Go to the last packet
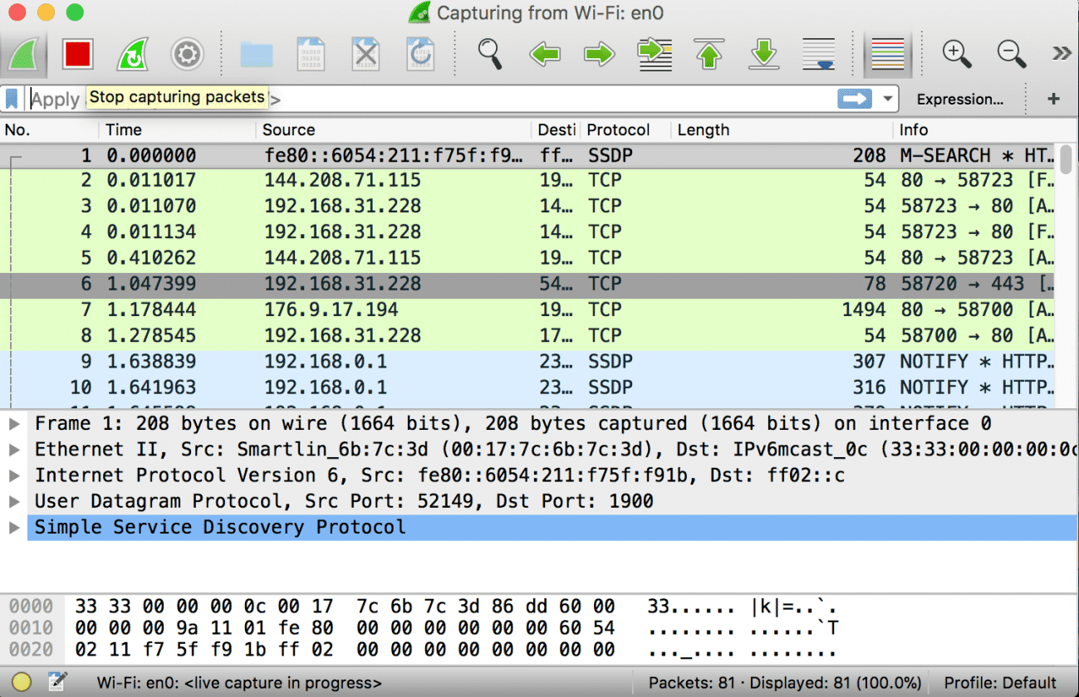 [763, 53]
